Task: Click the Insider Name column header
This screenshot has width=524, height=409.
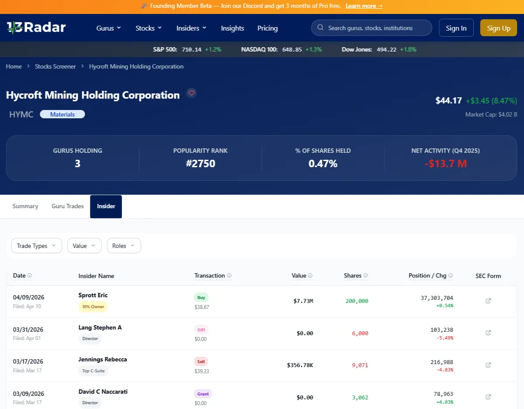Action: click(97, 276)
